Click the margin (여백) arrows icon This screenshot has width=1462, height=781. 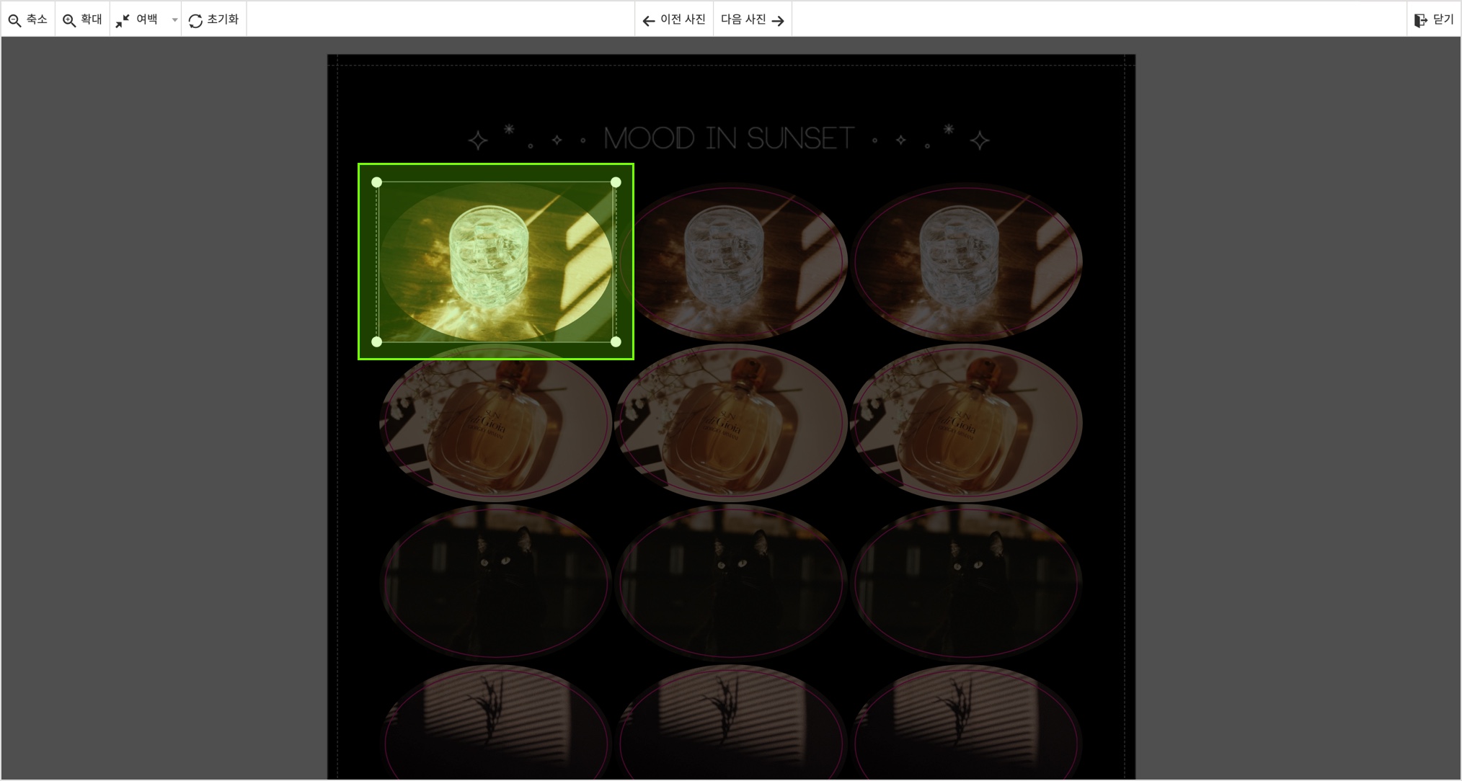[x=123, y=20]
